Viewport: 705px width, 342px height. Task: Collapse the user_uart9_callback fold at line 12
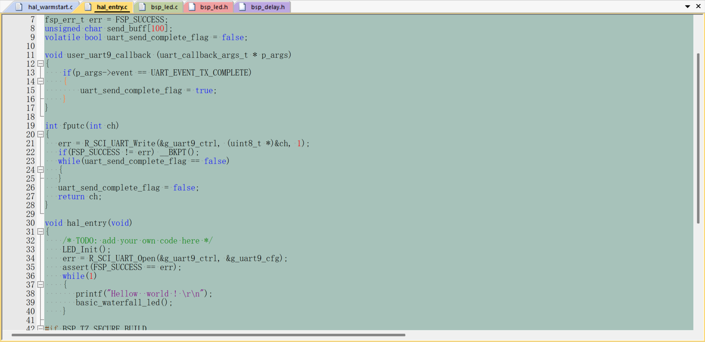pyautogui.click(x=40, y=64)
